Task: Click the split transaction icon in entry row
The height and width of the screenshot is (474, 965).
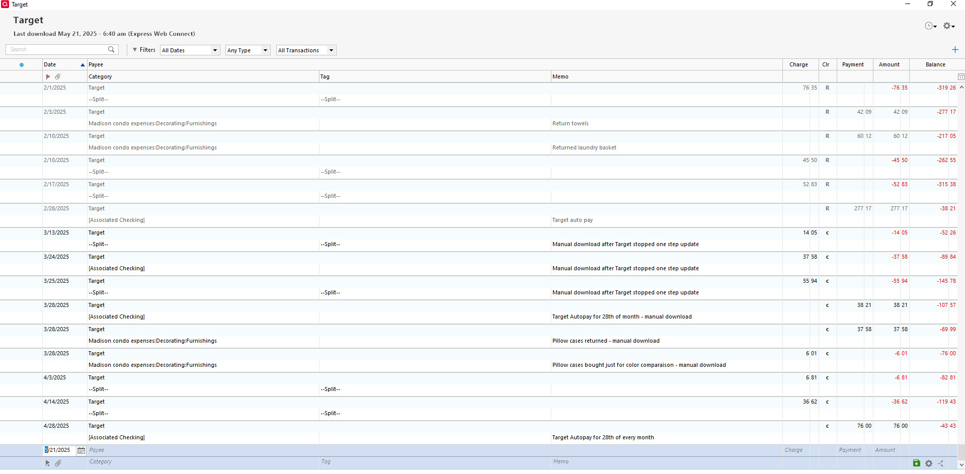Action: (940, 463)
